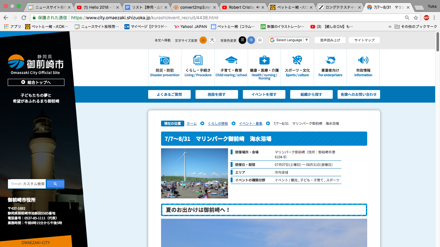Switch to ロングテクスチャー tab
Image resolution: width=440 pixels, height=247 pixels.
[x=340, y=7]
